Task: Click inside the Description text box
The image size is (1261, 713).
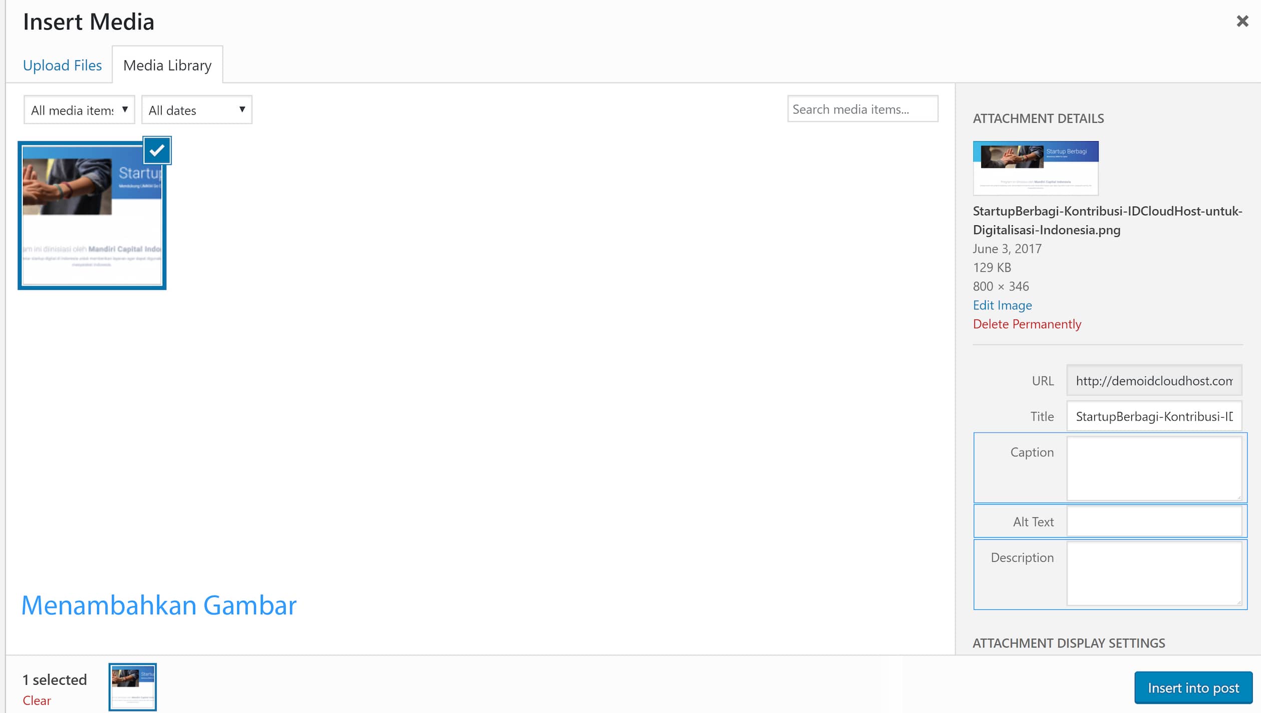Action: click(1154, 573)
